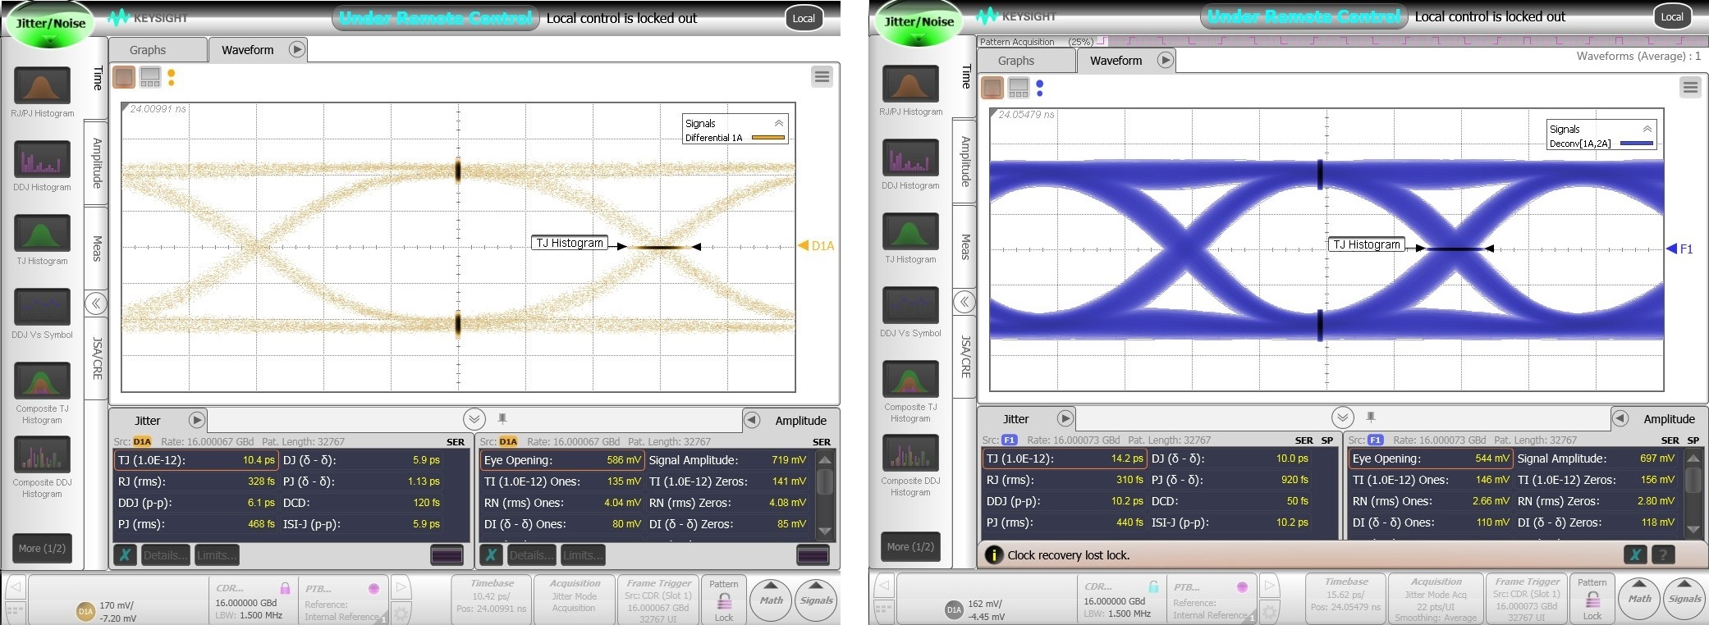Click the Math button in the left window
Image resolution: width=1709 pixels, height=625 pixels.
coord(771,600)
